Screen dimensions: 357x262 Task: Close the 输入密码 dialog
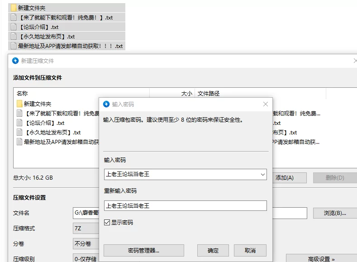point(266,104)
